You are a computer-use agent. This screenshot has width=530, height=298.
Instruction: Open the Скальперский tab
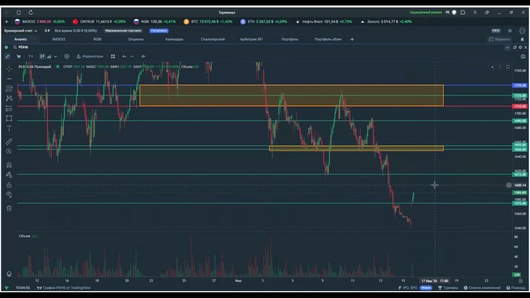[213, 39]
